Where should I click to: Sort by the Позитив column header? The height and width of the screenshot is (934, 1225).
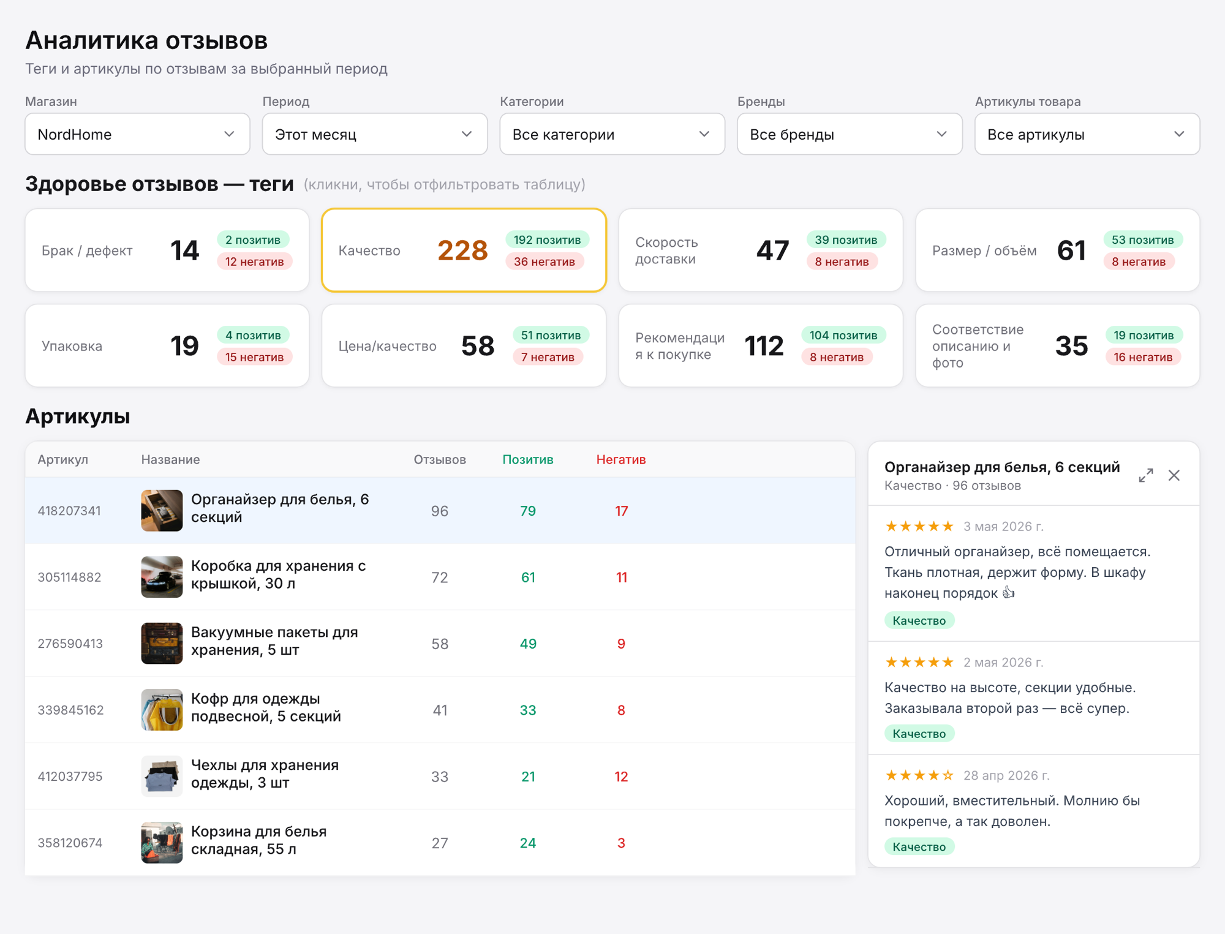[x=528, y=459]
